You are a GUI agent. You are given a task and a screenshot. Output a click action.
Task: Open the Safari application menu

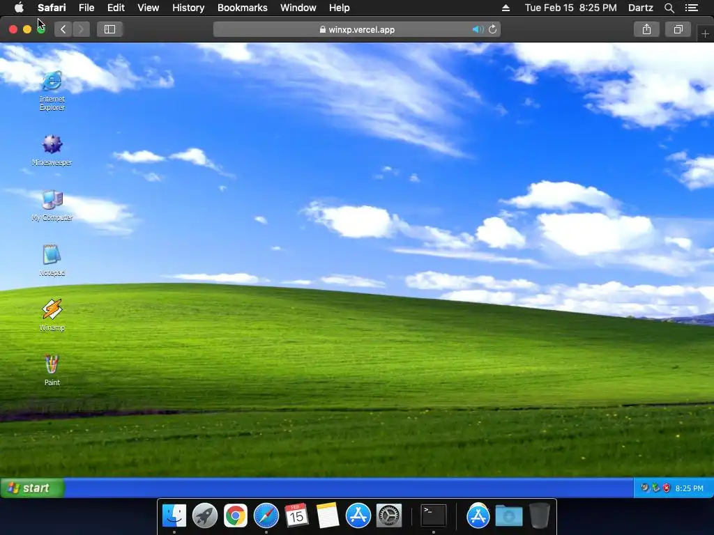click(52, 8)
